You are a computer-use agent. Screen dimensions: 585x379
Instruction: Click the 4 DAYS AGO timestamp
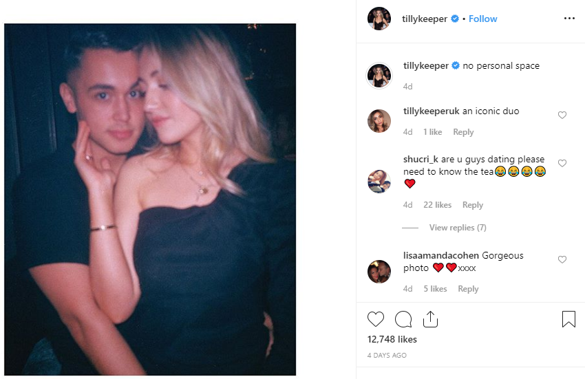click(387, 356)
